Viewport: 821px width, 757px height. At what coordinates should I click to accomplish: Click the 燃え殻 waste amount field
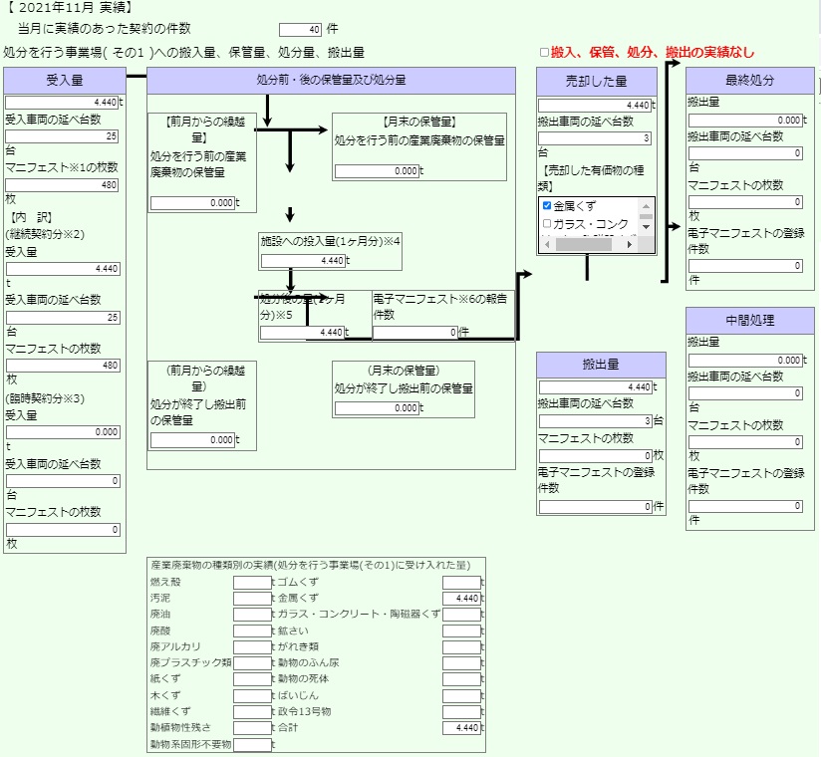point(252,582)
